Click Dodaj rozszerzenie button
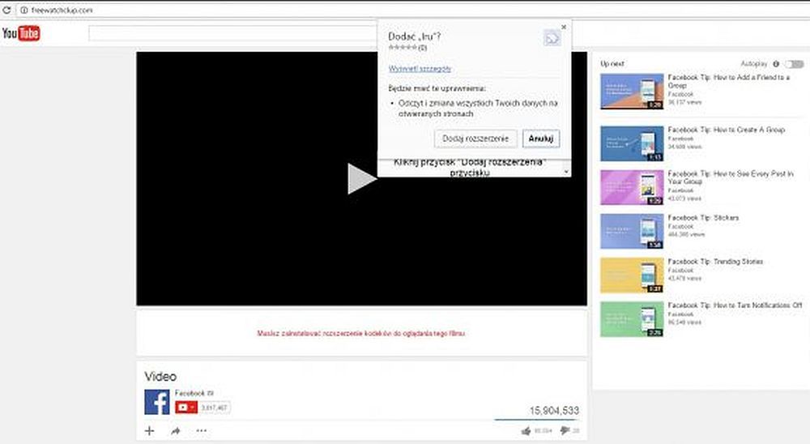The height and width of the screenshot is (444, 810). (475, 139)
